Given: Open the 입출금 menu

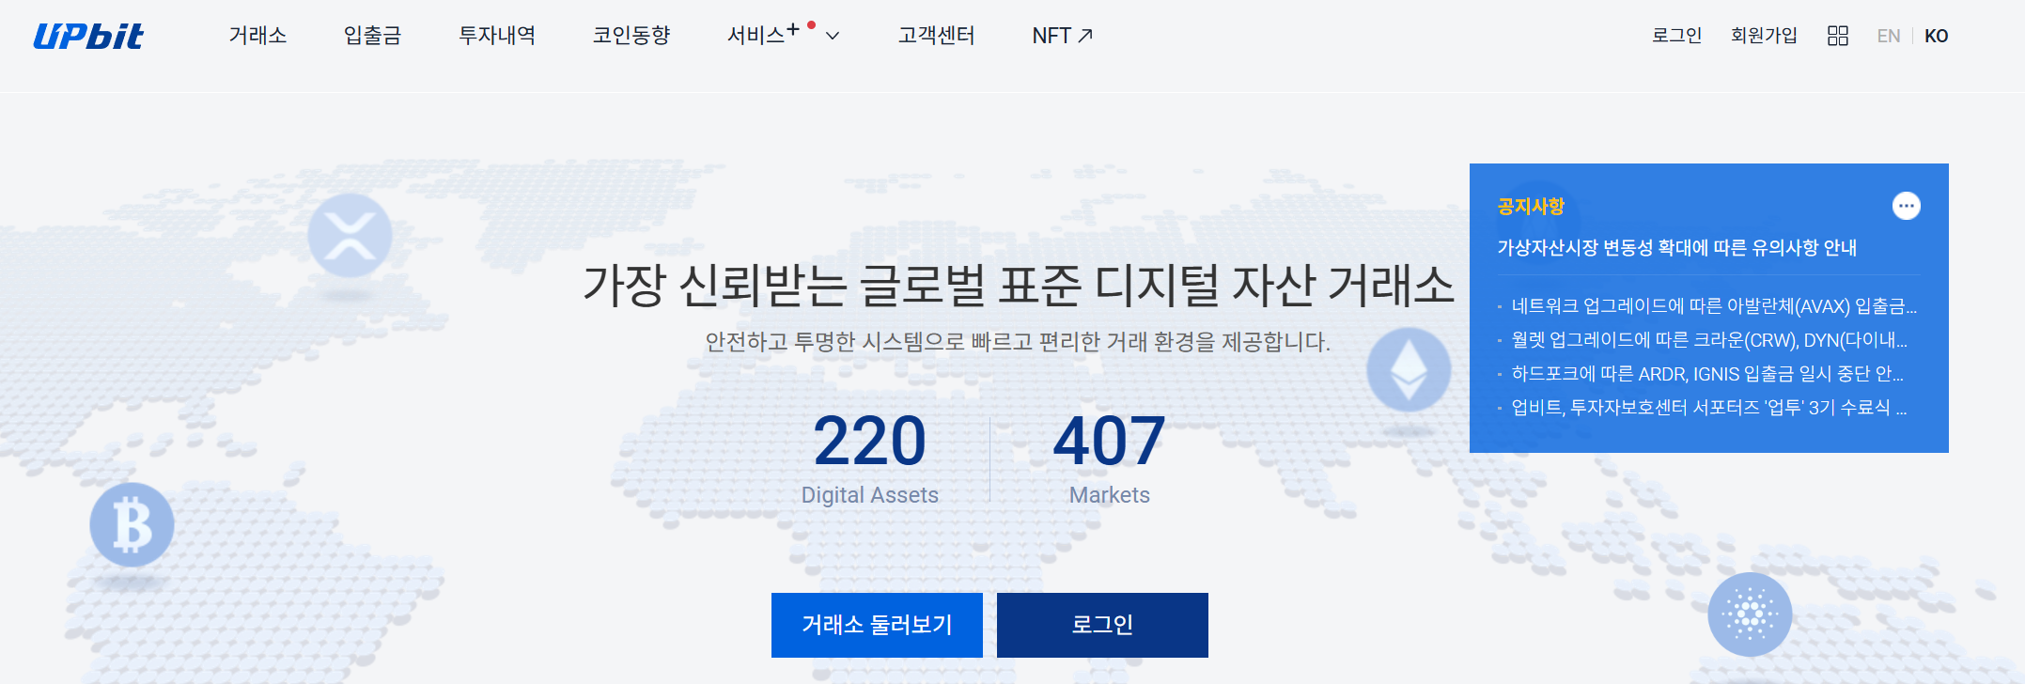Looking at the screenshot, I should [x=372, y=36].
